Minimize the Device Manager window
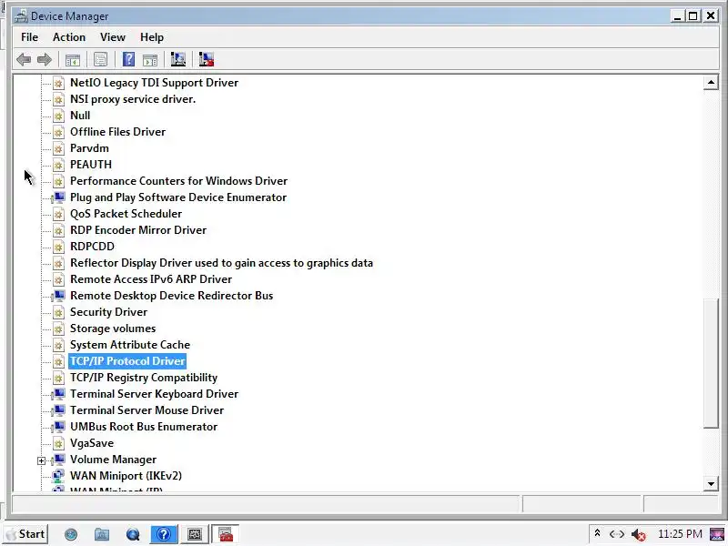This screenshot has width=728, height=546. [x=677, y=16]
